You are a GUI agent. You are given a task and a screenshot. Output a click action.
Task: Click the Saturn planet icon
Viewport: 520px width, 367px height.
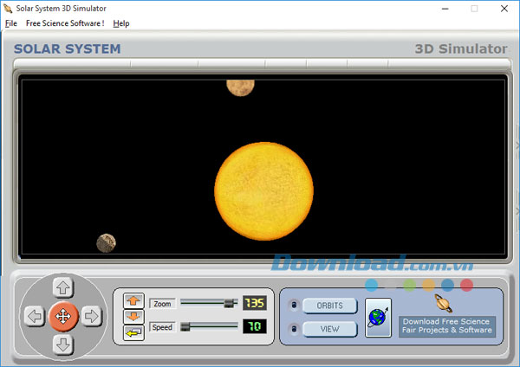point(444,303)
